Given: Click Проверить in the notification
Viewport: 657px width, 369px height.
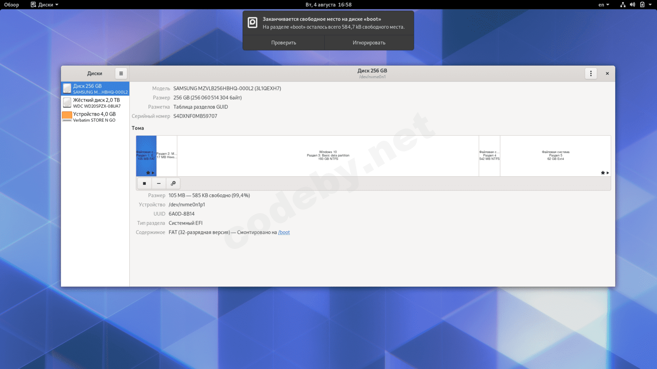Looking at the screenshot, I should (x=284, y=43).
